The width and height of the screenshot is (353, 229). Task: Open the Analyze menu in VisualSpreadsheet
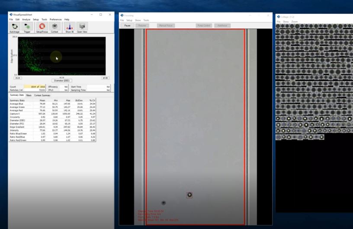tap(26, 19)
